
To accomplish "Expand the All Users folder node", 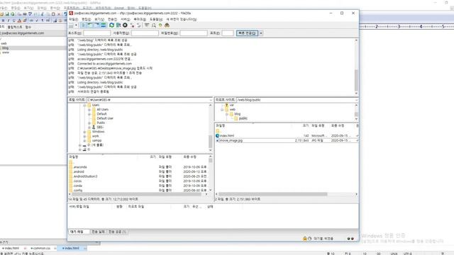I will pos(89,110).
